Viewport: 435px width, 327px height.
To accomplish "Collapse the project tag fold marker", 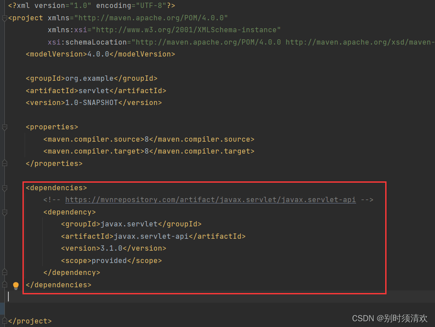I will pos(4,18).
